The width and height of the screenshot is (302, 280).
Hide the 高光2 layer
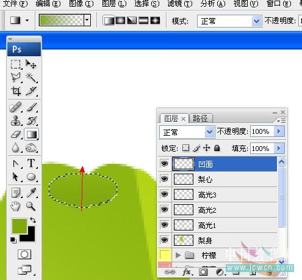coord(165,209)
